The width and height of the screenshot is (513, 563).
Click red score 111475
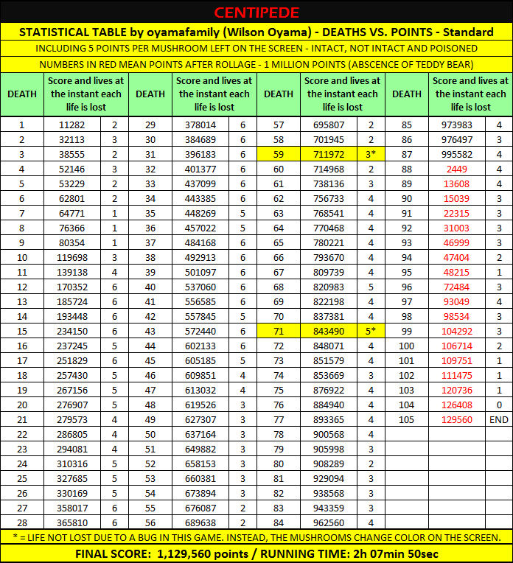pyautogui.click(x=456, y=376)
